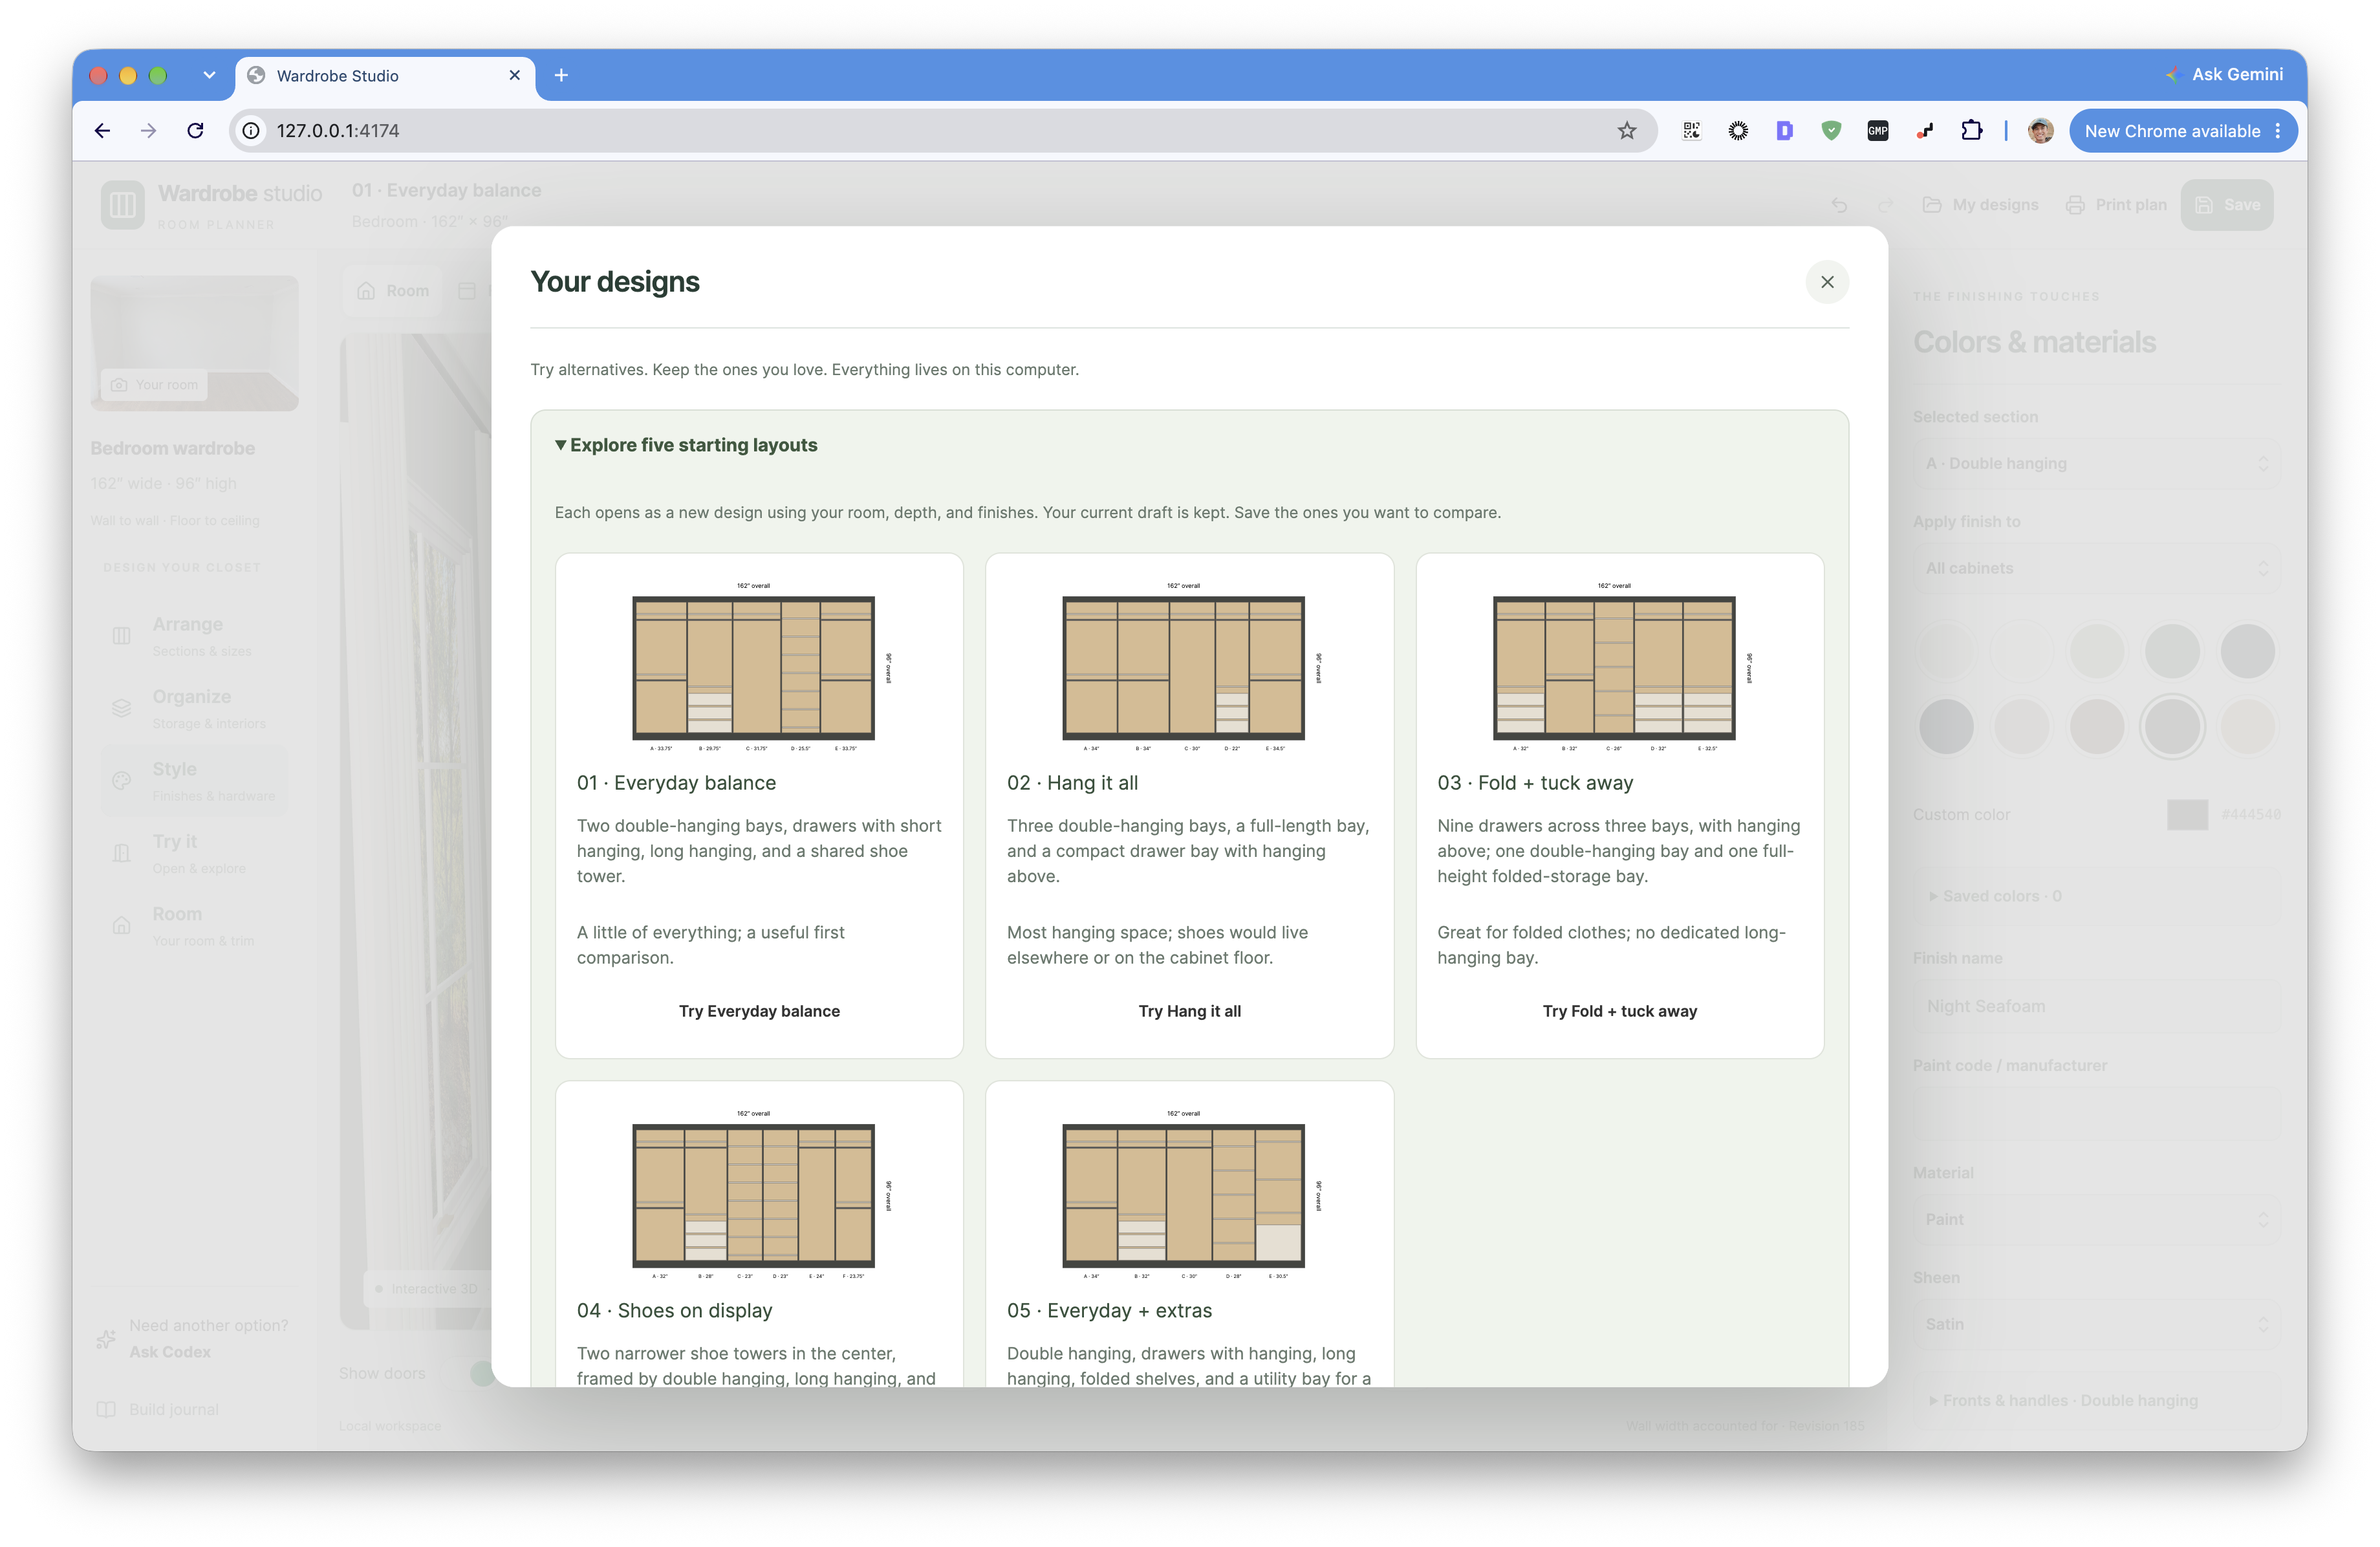
Task: Click the '03 · Fold + tuck away' heading
Action: pyautogui.click(x=1535, y=783)
